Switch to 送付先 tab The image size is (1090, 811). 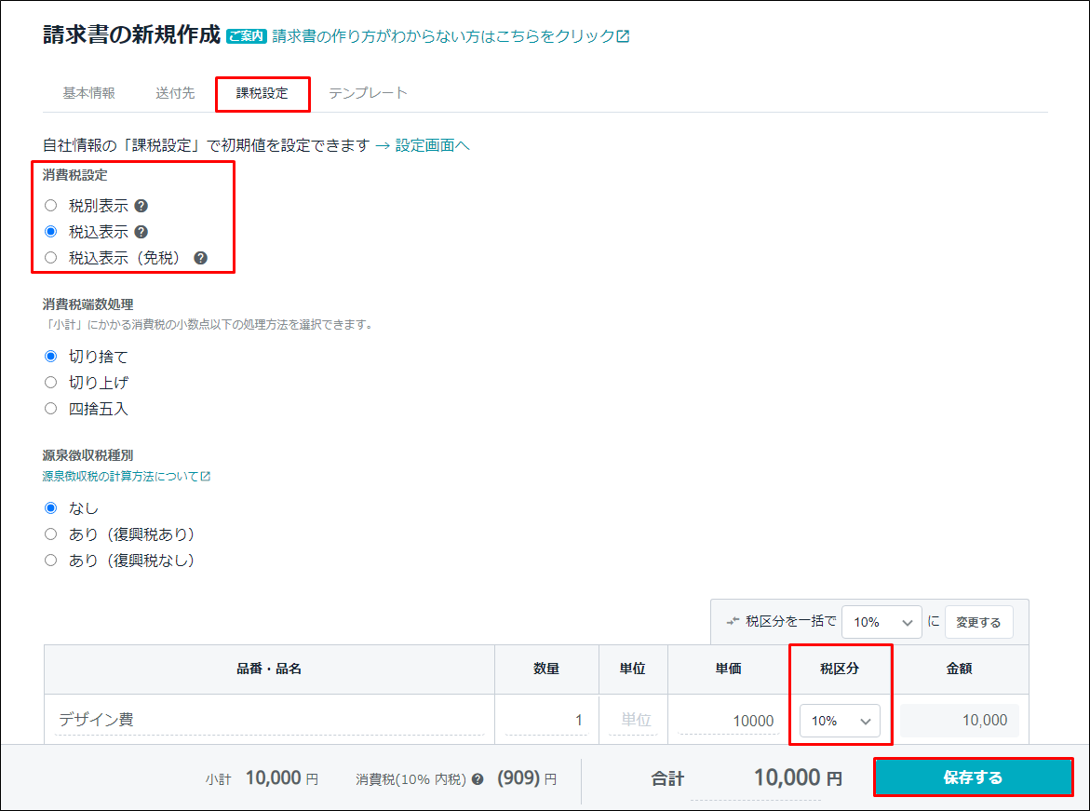[x=175, y=93]
